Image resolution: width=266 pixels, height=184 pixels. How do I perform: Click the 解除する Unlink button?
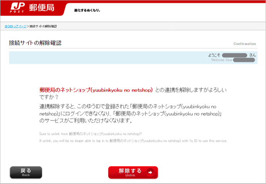click(133, 172)
